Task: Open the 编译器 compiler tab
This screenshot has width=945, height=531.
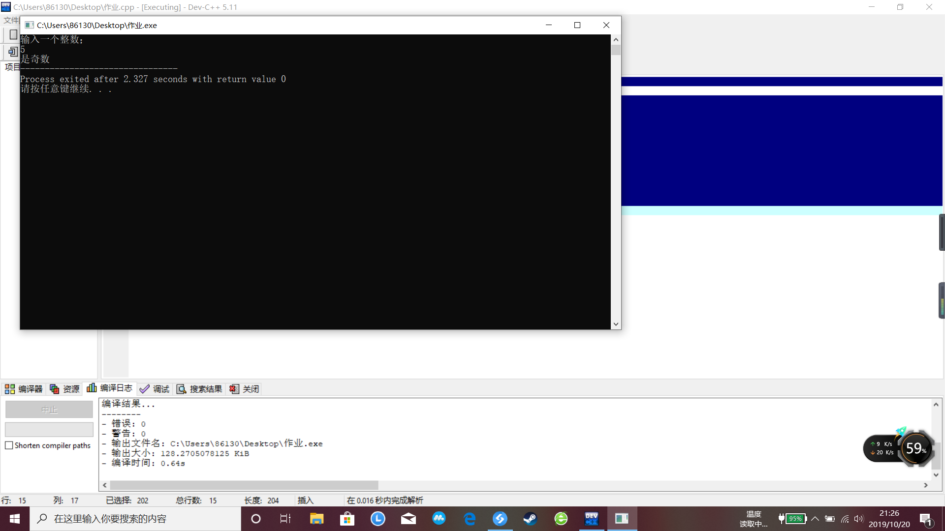Action: (24, 389)
